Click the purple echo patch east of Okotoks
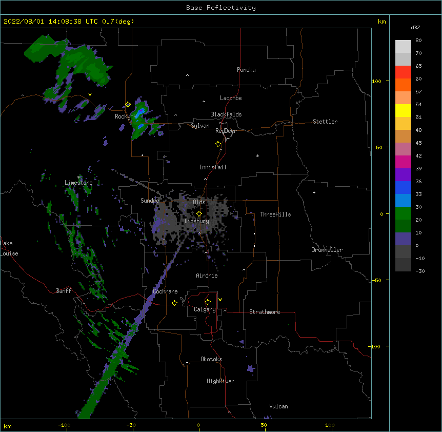442x432 pixels. coord(251,368)
